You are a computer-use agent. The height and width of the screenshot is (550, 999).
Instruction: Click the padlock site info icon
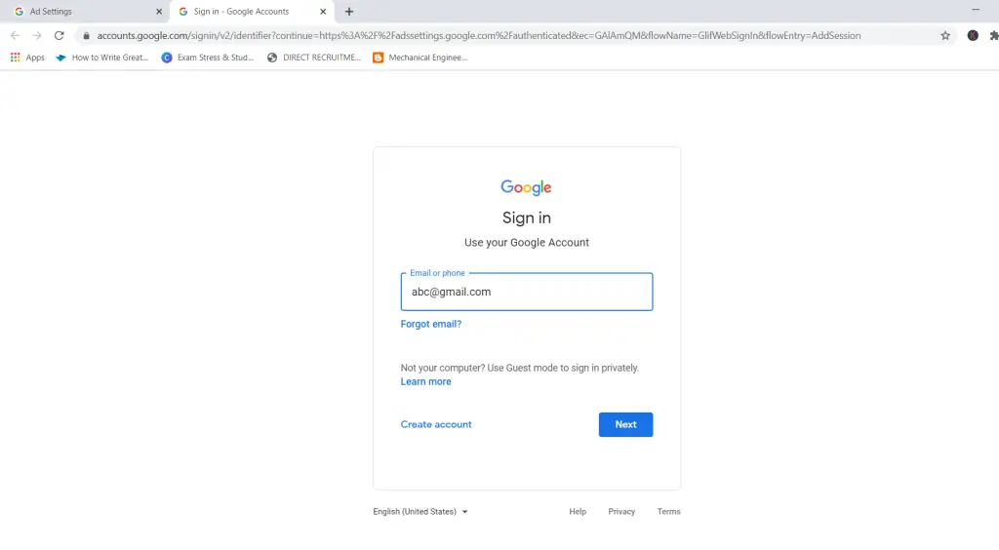pyautogui.click(x=86, y=36)
